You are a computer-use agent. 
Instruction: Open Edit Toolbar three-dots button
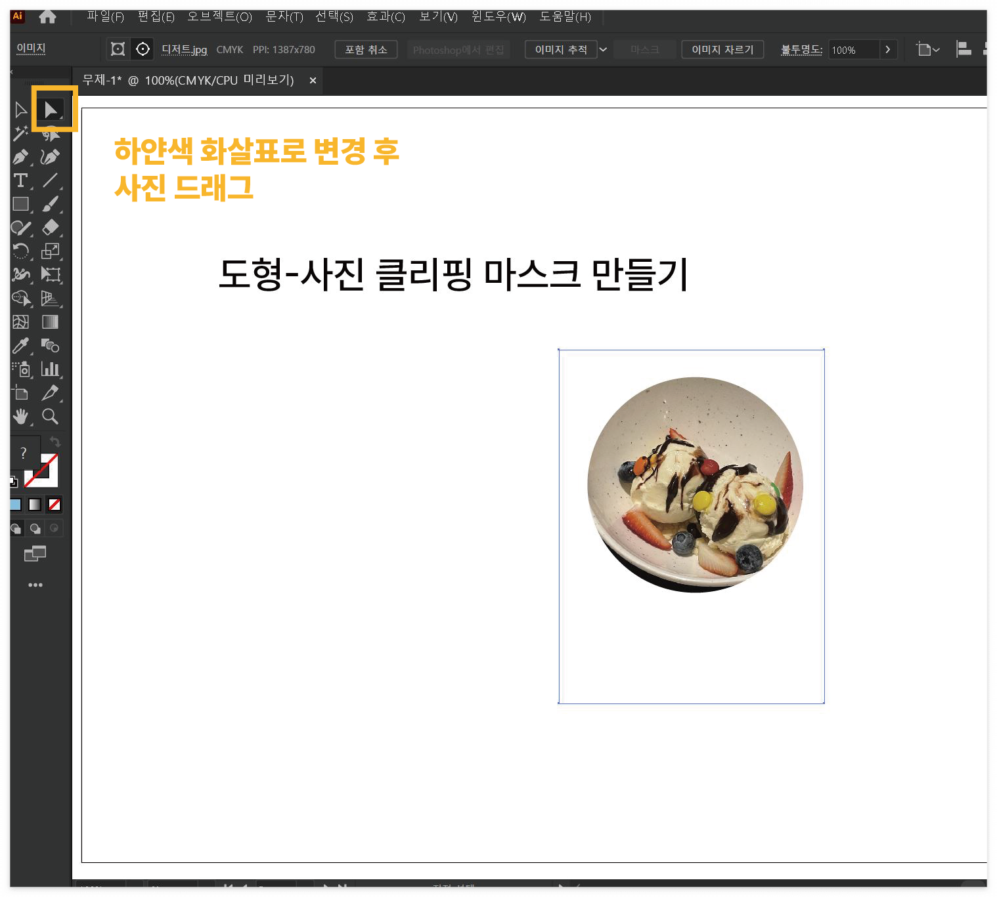[x=35, y=585]
